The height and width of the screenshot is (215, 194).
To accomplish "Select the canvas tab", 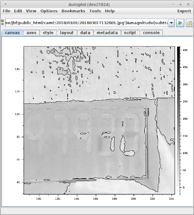I will 12,33.
